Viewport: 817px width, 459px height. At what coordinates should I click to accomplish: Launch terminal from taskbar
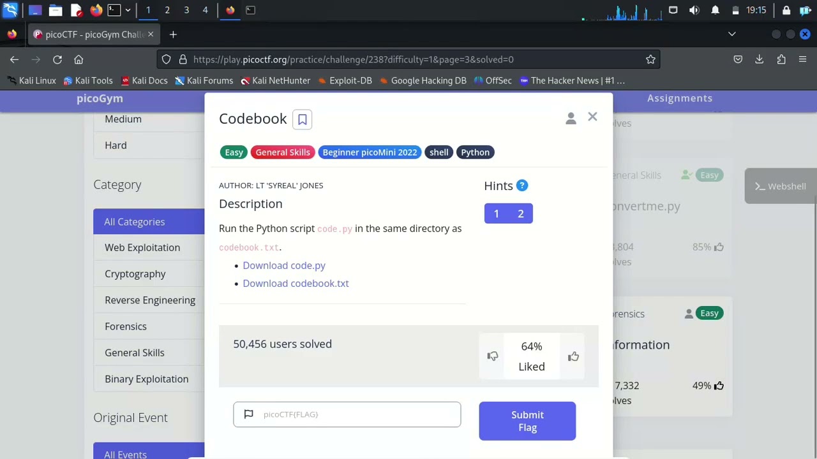[114, 10]
